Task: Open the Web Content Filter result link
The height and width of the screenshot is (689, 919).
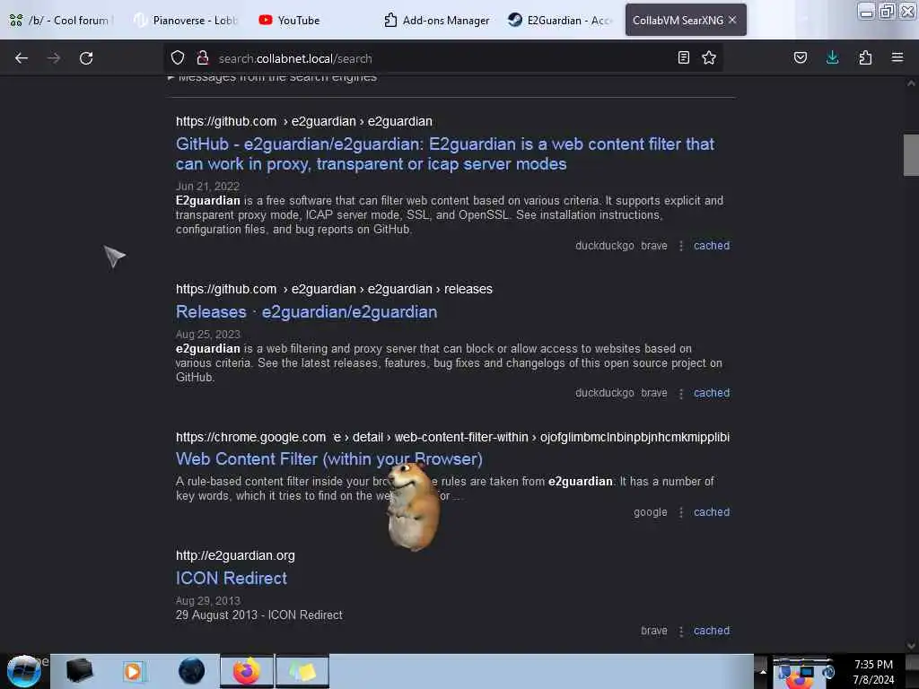Action: tap(328, 458)
